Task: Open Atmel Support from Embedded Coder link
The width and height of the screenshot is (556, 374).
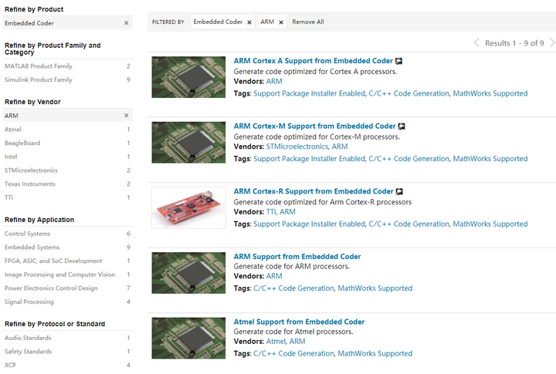Action: coord(299,322)
